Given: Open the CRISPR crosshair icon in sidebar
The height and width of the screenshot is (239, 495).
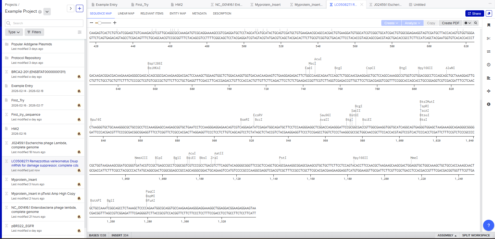Looking at the screenshot, I should point(489,91).
